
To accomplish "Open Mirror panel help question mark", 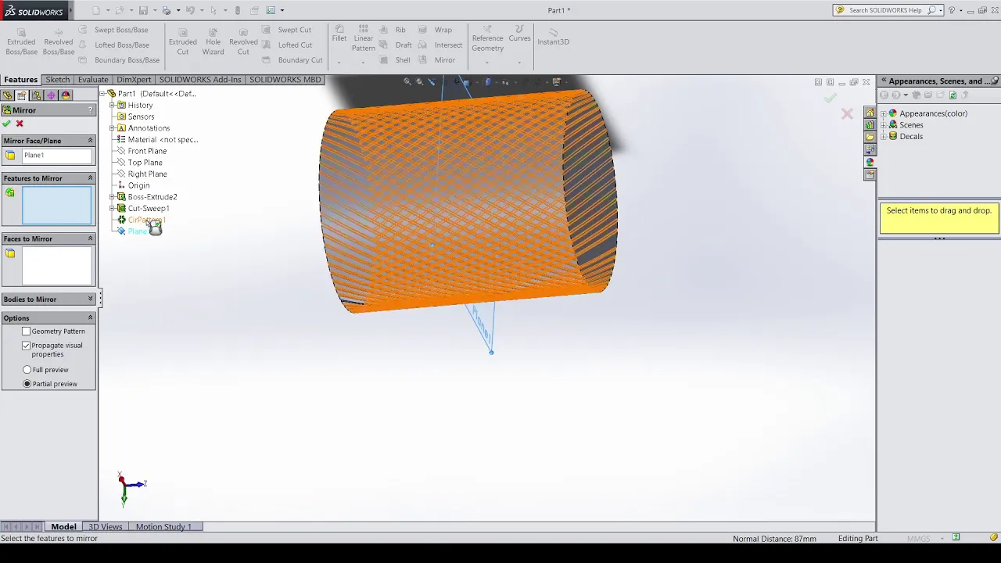I will pyautogui.click(x=91, y=110).
